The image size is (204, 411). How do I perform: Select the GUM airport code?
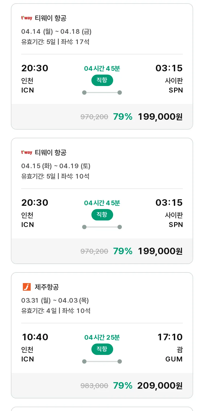[174, 359]
